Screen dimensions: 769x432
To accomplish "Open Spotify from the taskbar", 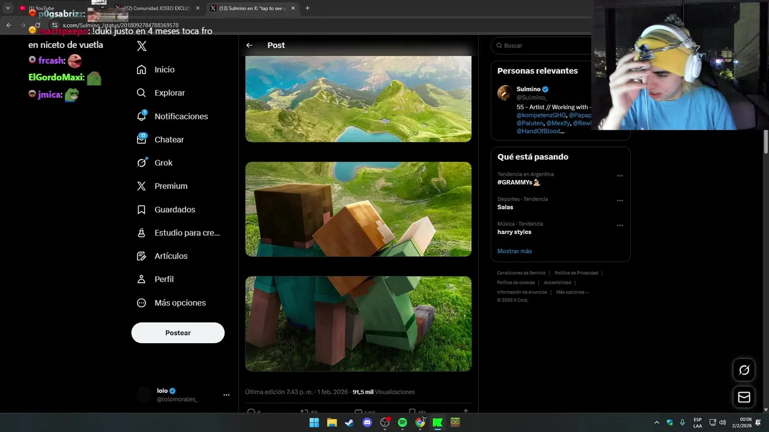I will point(403,422).
